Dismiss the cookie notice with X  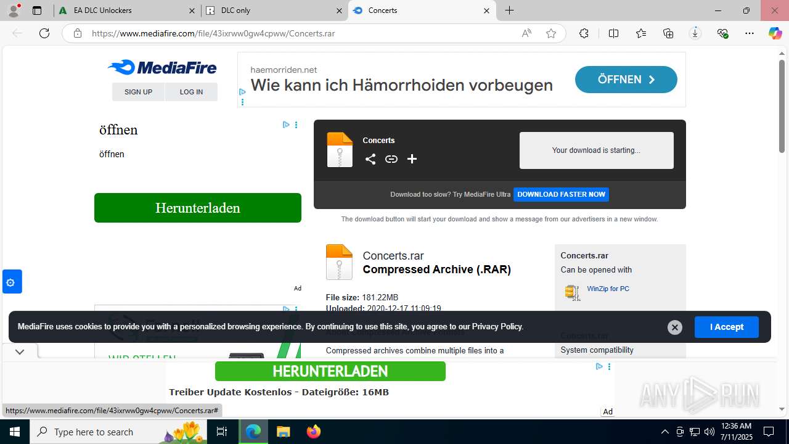(674, 327)
